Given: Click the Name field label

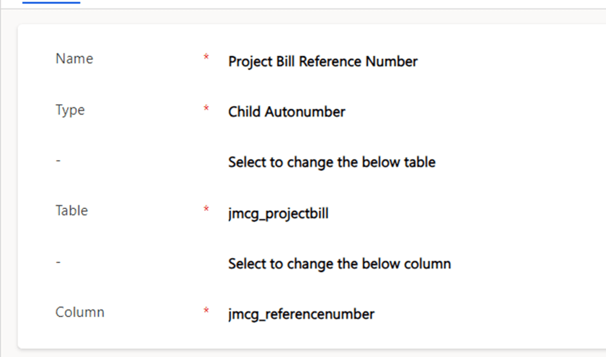Looking at the screenshot, I should [x=74, y=59].
